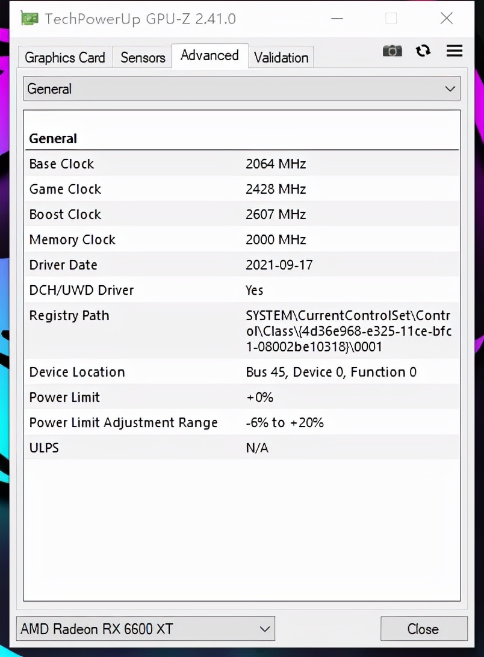
Task: Select the Base Clock label
Action: click(61, 164)
